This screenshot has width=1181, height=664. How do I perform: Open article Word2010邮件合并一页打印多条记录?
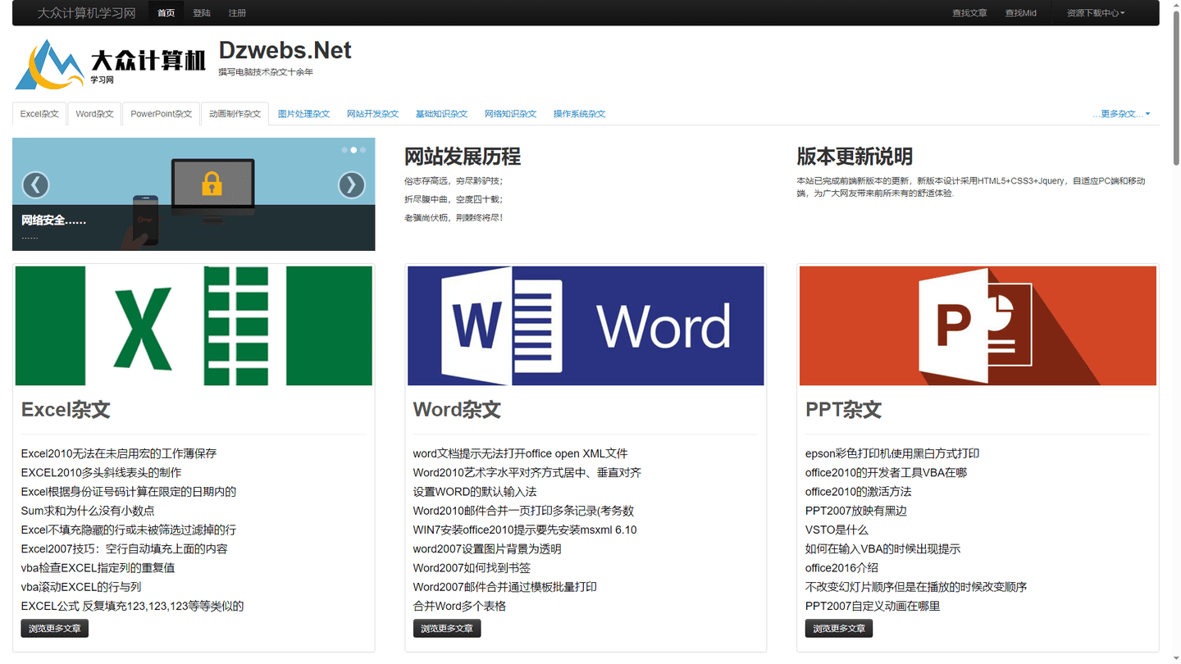(x=523, y=511)
